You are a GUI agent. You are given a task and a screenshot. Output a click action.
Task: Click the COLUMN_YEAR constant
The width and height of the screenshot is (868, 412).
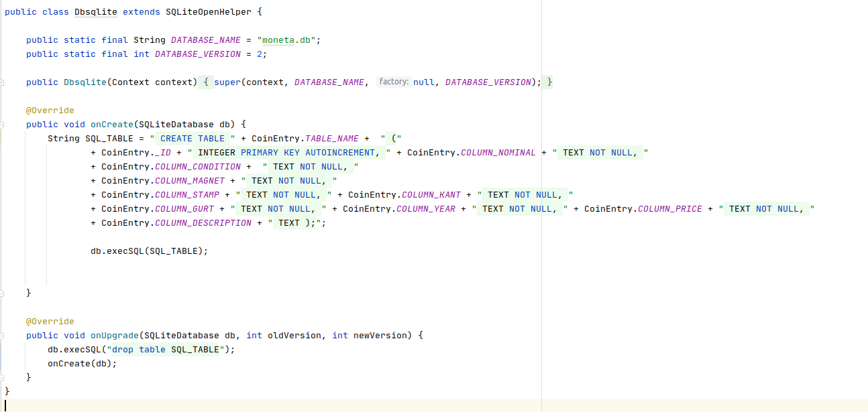426,209
